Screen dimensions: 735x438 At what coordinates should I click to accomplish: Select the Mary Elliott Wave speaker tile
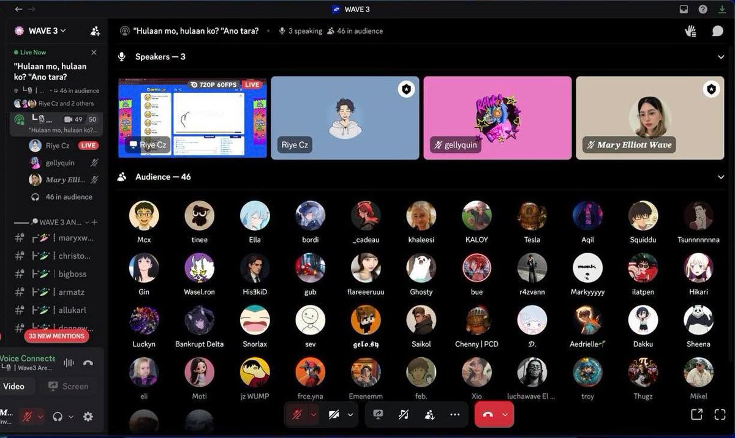tap(650, 117)
